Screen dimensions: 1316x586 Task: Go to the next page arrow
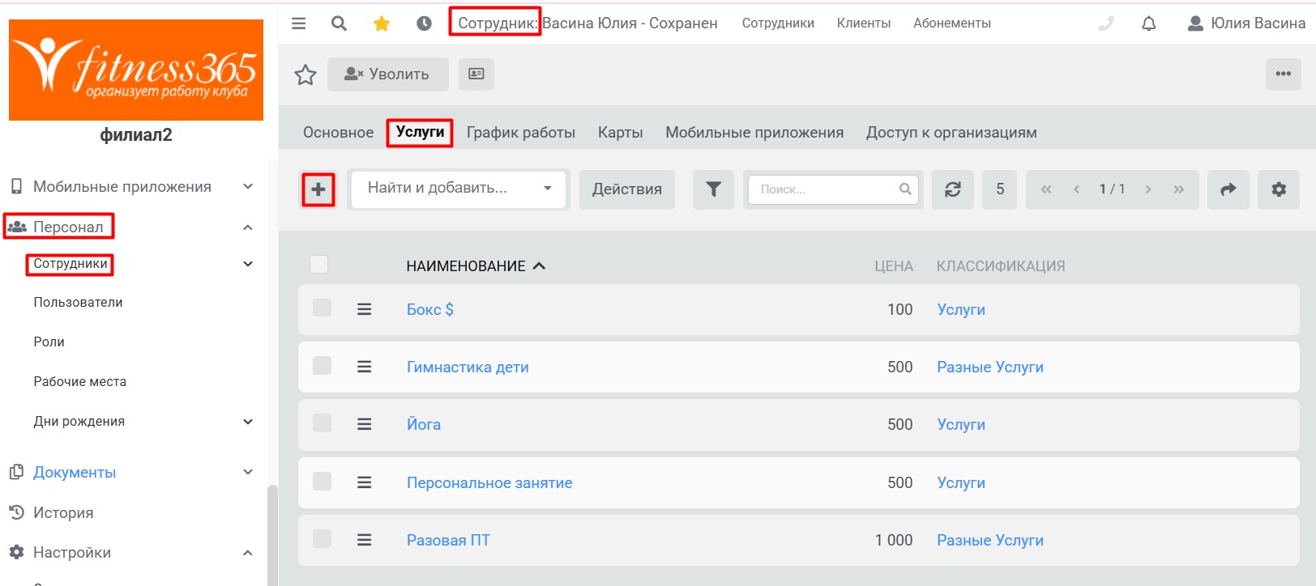click(x=1148, y=189)
